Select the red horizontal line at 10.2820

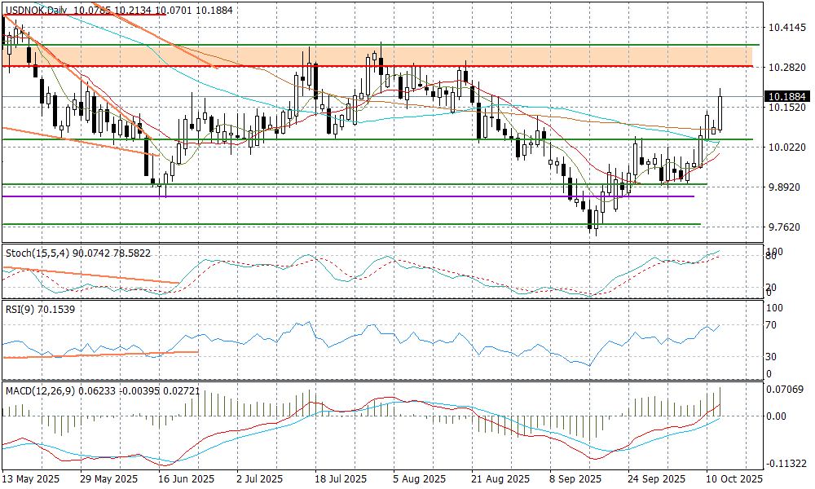(x=489, y=66)
